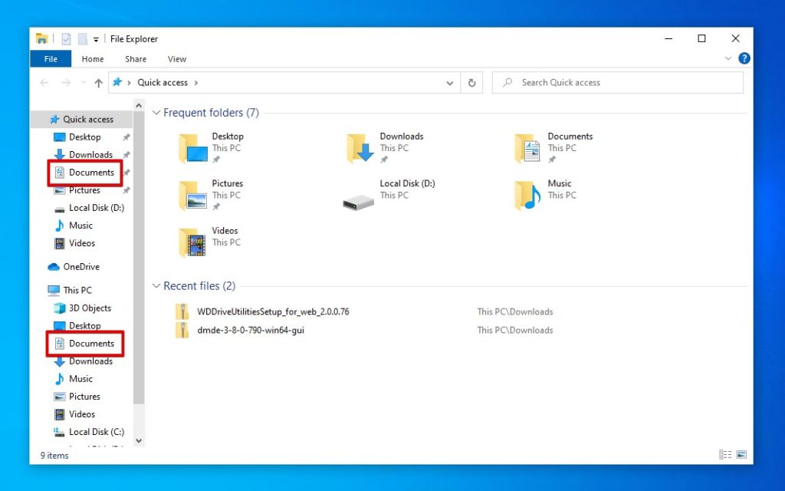
Task: Expand the ribbon with the chevron
Action: 728,58
